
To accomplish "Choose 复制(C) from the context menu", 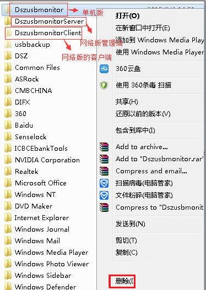I will pyautogui.click(x=127, y=253).
